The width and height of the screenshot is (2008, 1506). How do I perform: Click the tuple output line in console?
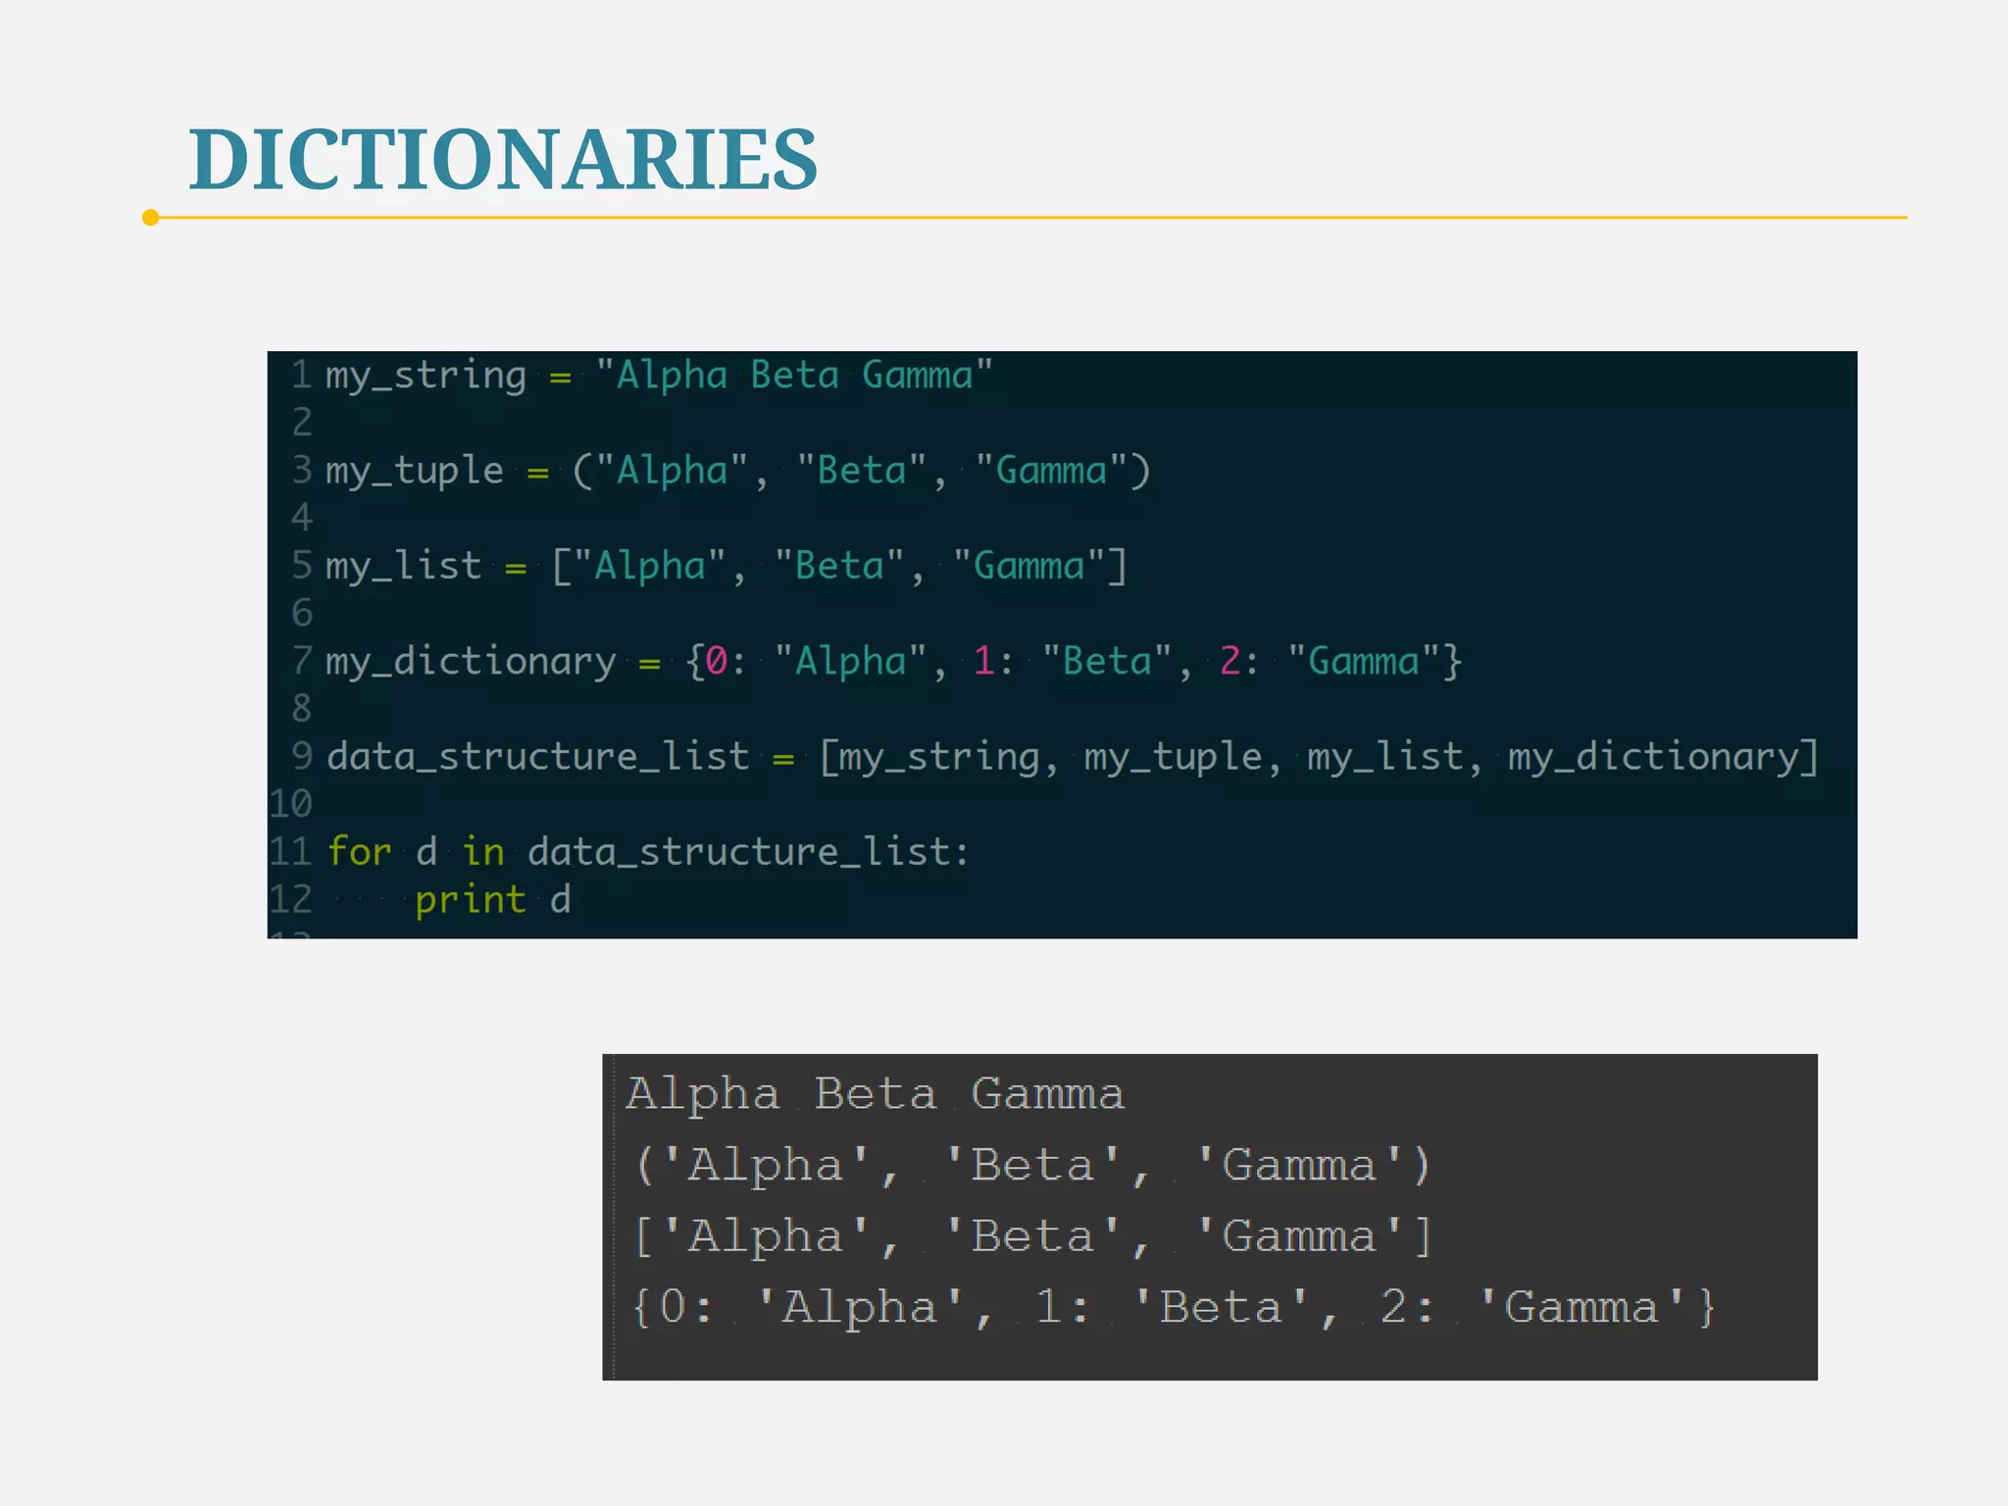[x=1031, y=1166]
